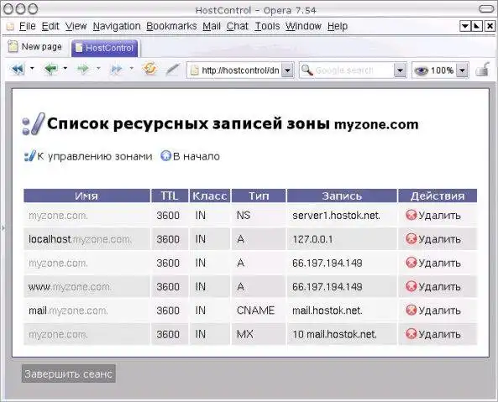The width and height of the screenshot is (498, 402).
Task: Select the HostControl tab
Action: pyautogui.click(x=104, y=48)
